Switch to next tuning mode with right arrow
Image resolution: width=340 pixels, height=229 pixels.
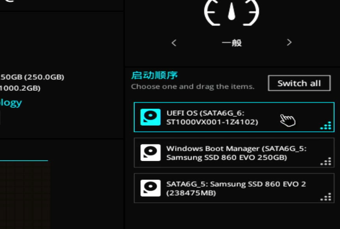click(x=289, y=42)
